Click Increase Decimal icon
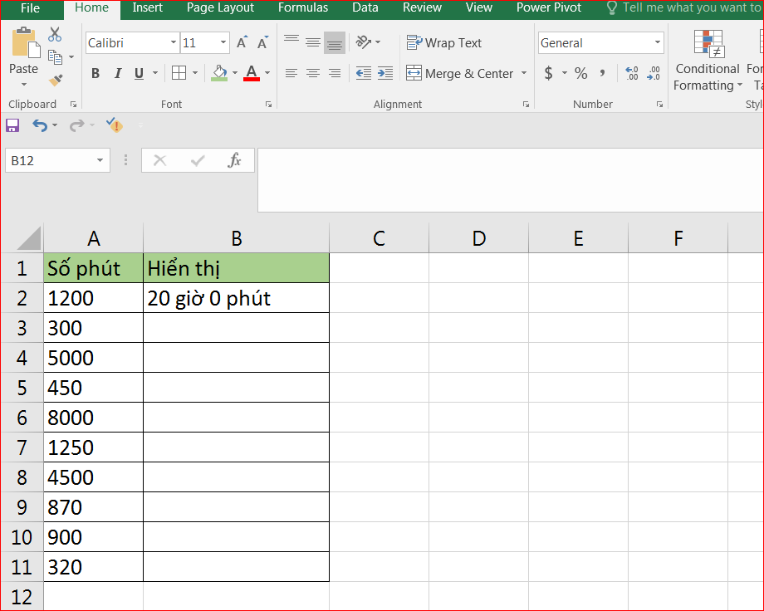 pos(632,73)
